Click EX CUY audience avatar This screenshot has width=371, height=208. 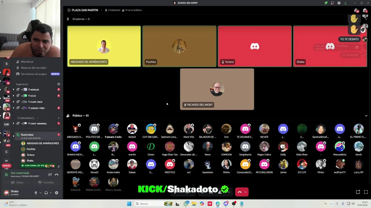(302, 164)
